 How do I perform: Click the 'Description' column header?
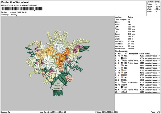[133, 54]
